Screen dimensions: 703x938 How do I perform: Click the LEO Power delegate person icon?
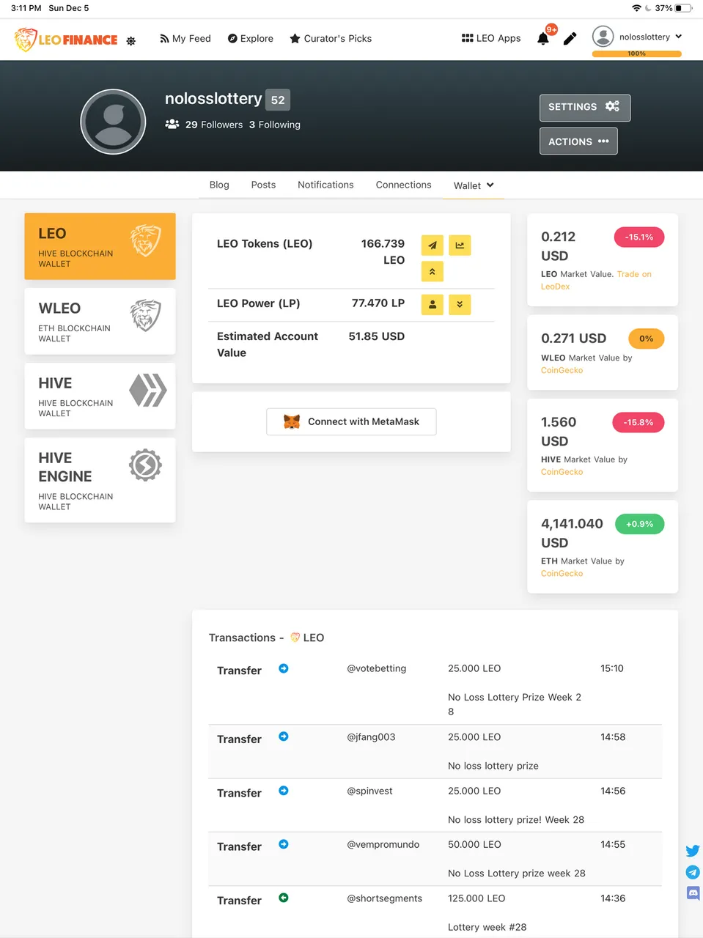coord(433,304)
